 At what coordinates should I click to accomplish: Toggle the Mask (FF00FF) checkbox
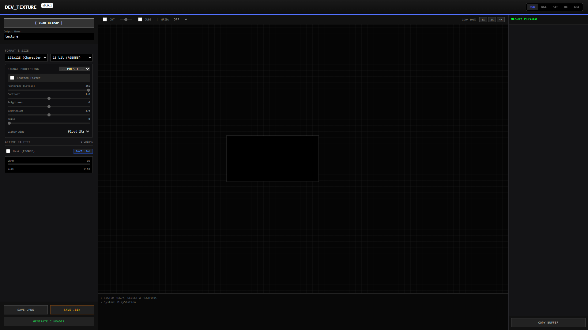[x=8, y=151]
